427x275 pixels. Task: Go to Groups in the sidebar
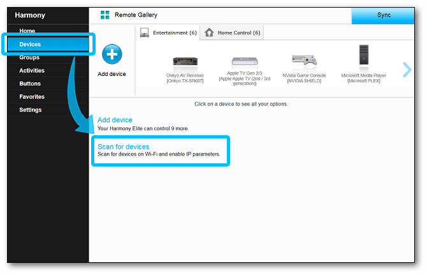(29, 57)
